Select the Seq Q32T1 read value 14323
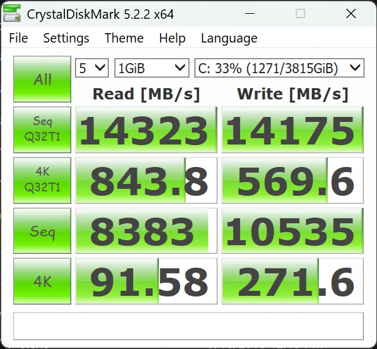The image size is (377, 349). (146, 129)
